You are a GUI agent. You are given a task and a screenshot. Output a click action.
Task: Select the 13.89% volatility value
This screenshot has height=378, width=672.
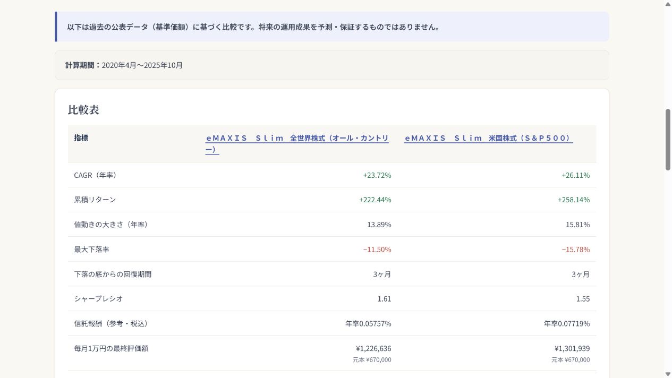tap(379, 225)
